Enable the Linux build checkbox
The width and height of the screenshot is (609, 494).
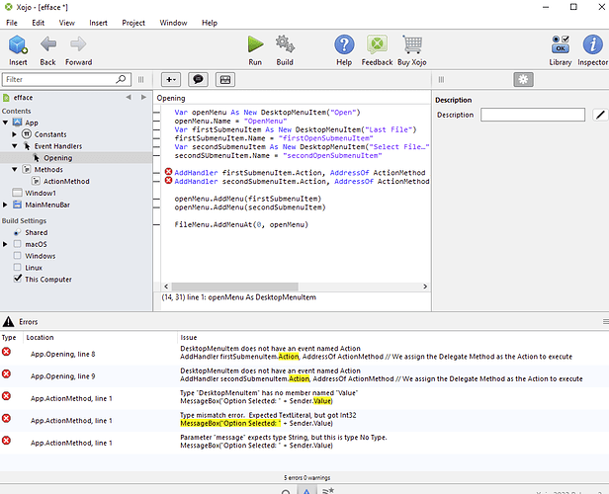click(x=17, y=268)
